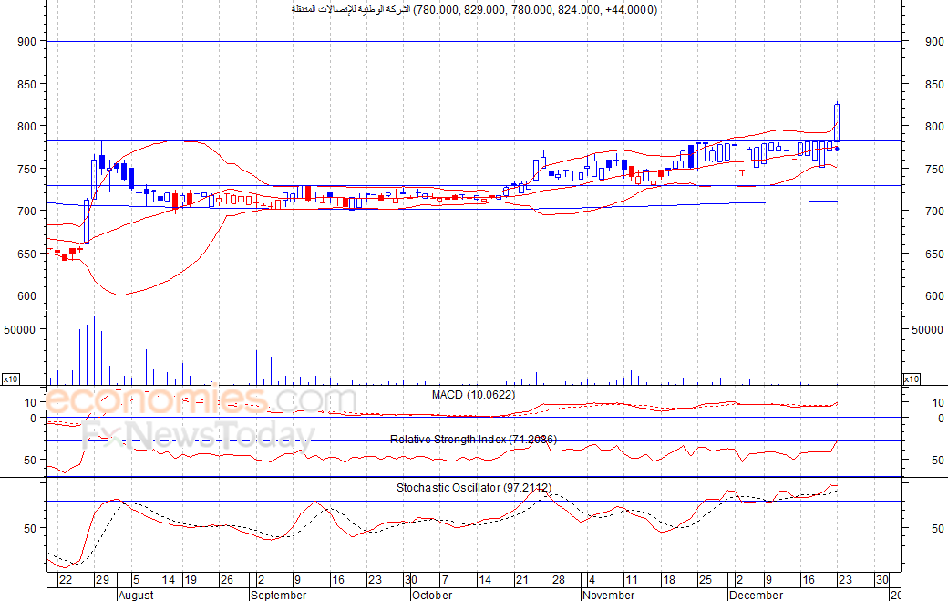Click the October 7 date label
Image resolution: width=948 pixels, height=601 pixels.
point(445,580)
